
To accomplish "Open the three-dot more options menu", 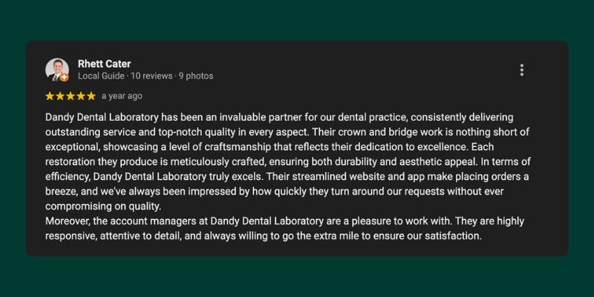I will 522,70.
